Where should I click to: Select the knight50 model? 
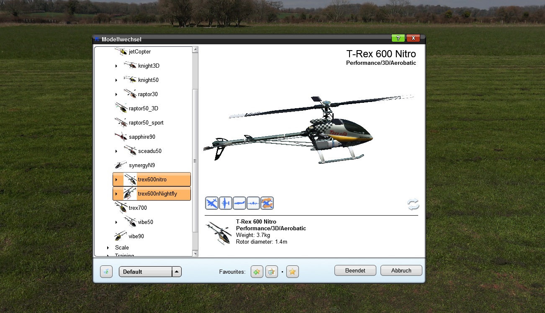[148, 80]
